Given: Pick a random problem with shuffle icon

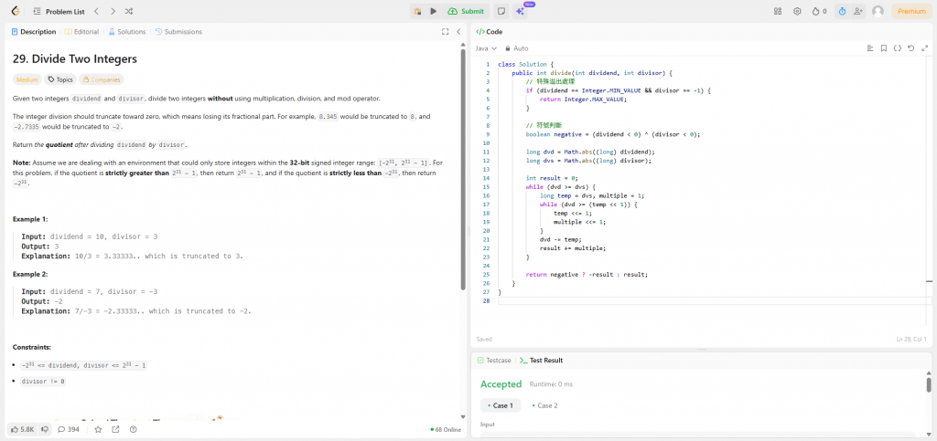Looking at the screenshot, I should click(129, 11).
